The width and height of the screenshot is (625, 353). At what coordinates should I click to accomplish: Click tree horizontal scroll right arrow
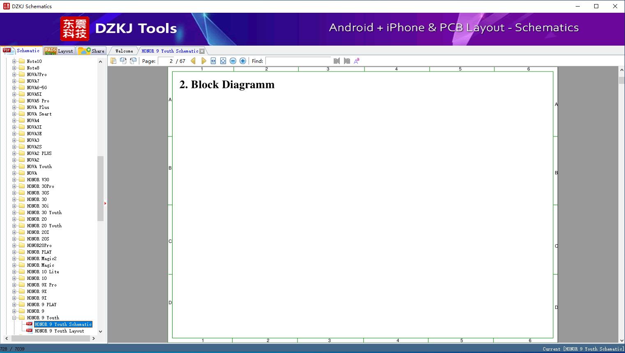tap(93, 339)
